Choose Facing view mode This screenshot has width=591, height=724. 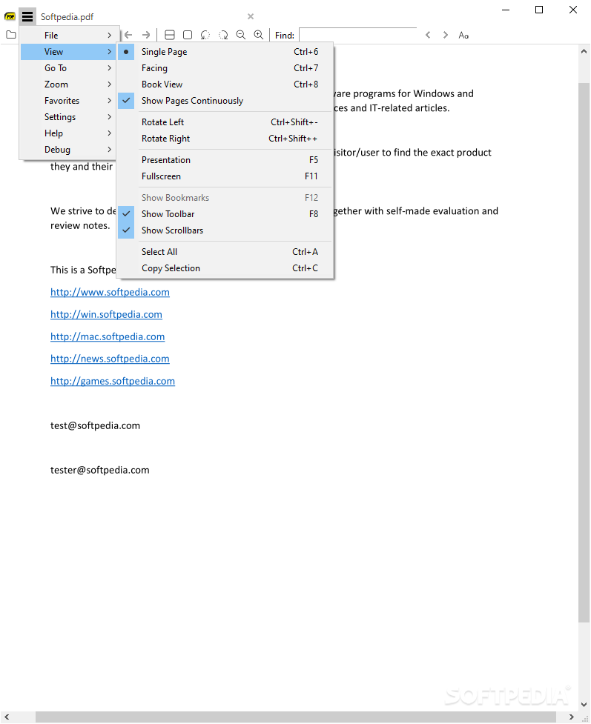coord(225,68)
